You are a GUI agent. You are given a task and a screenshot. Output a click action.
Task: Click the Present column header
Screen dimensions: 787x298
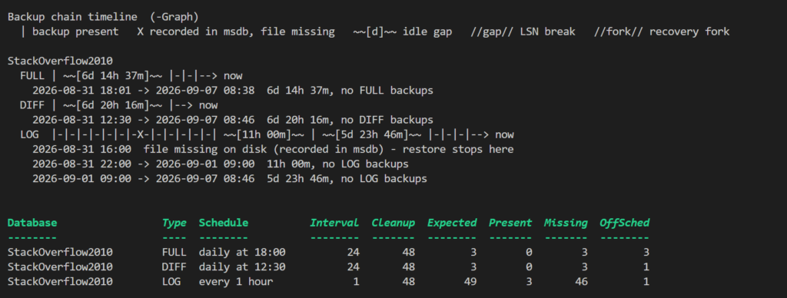(x=510, y=223)
